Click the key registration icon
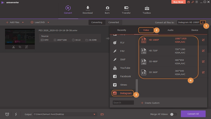The image size is (211, 119). (x=193, y=2)
